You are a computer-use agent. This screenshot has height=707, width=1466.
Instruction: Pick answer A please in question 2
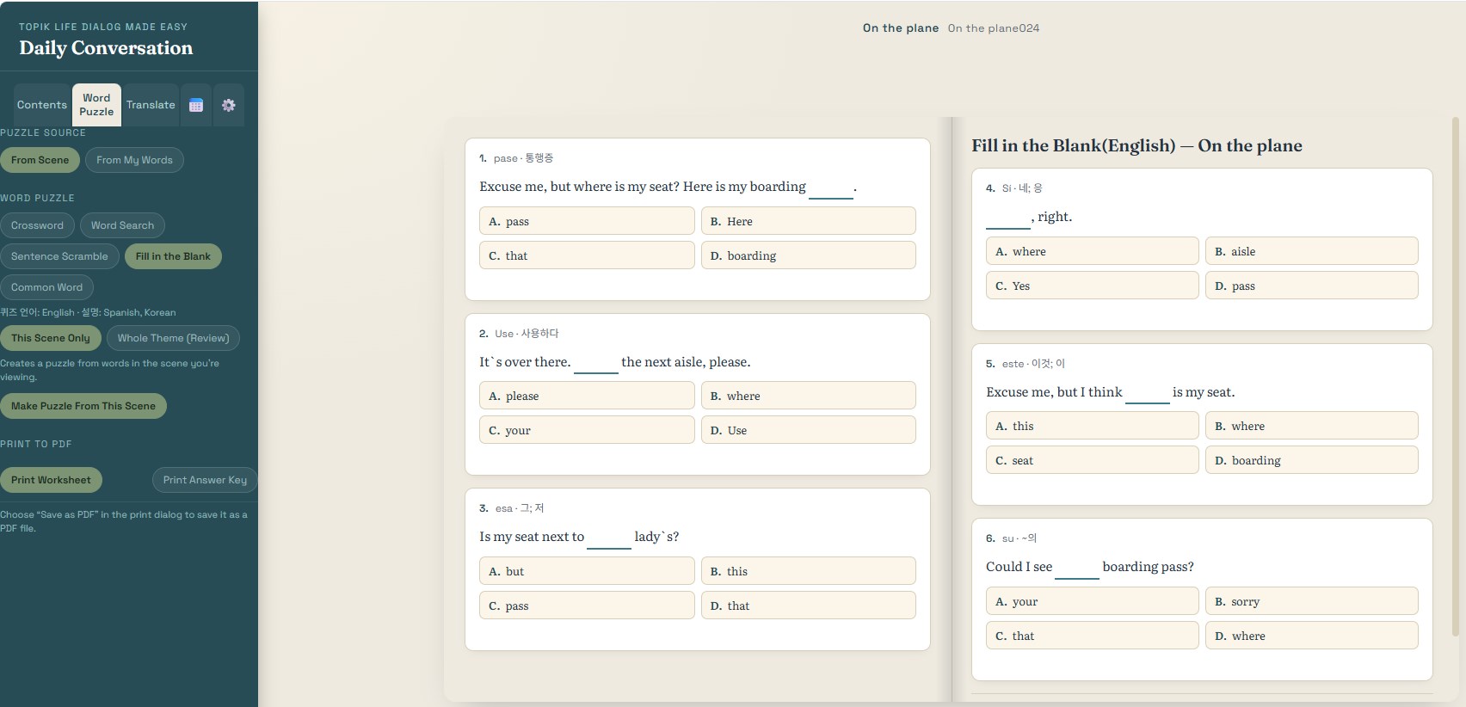point(587,396)
